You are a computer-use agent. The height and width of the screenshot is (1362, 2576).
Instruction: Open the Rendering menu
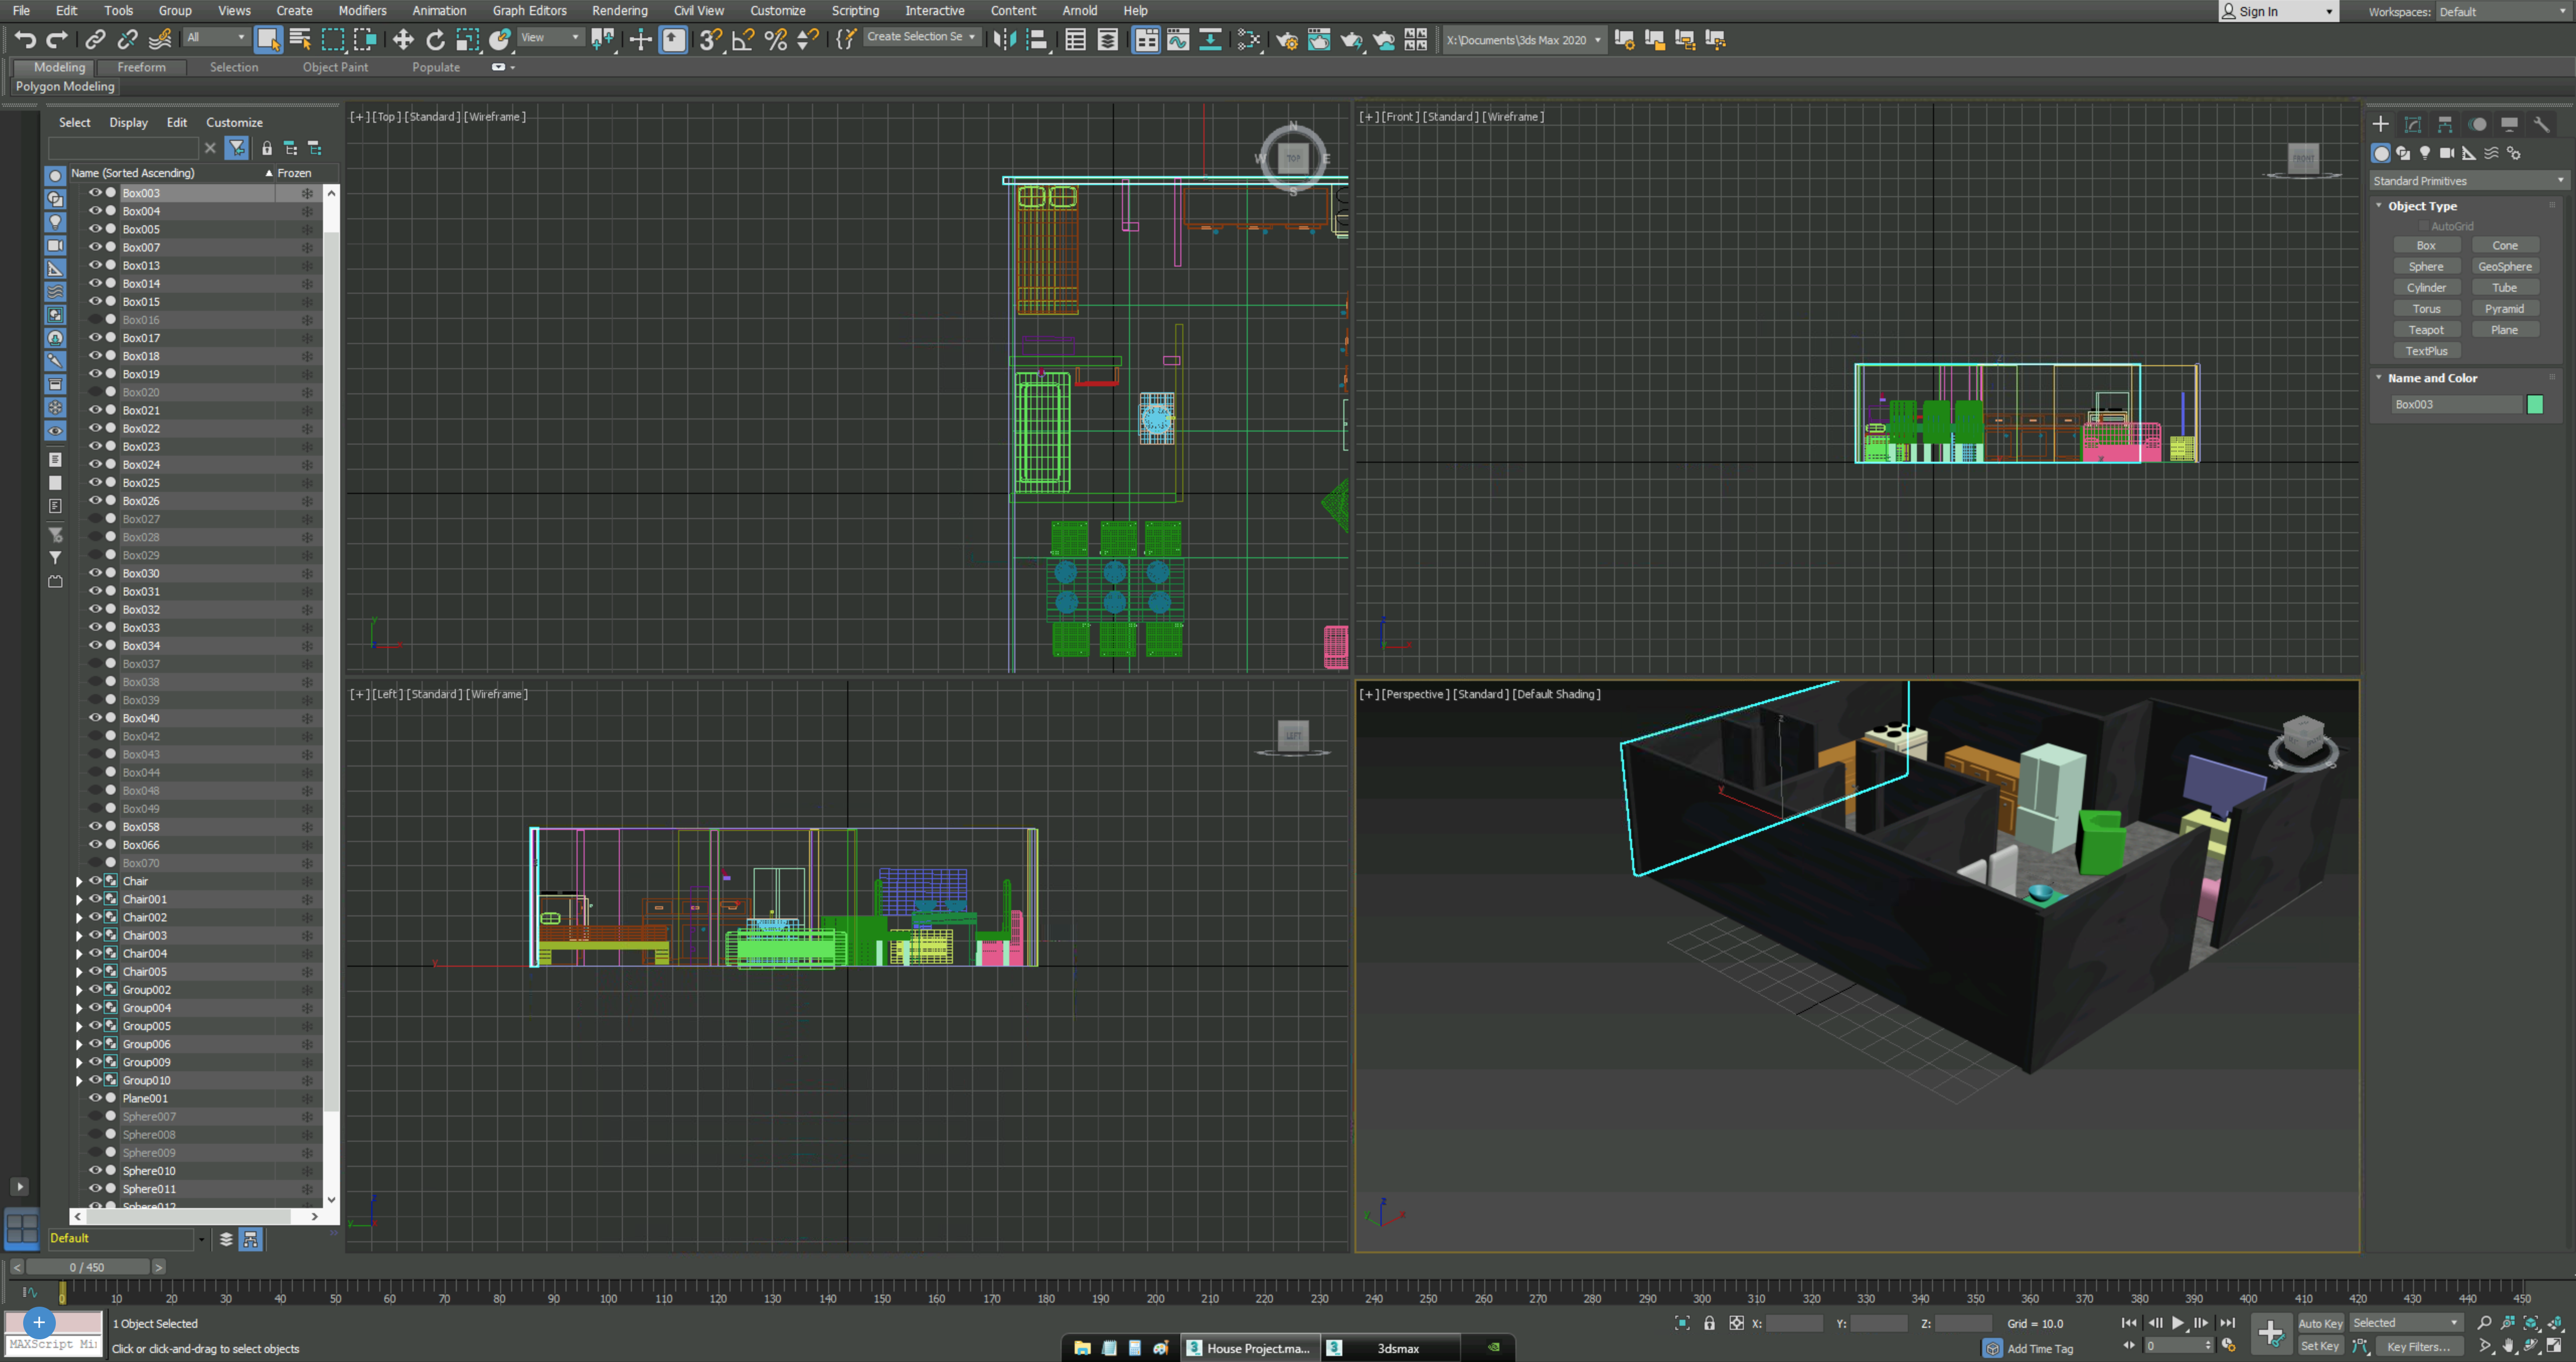619,11
